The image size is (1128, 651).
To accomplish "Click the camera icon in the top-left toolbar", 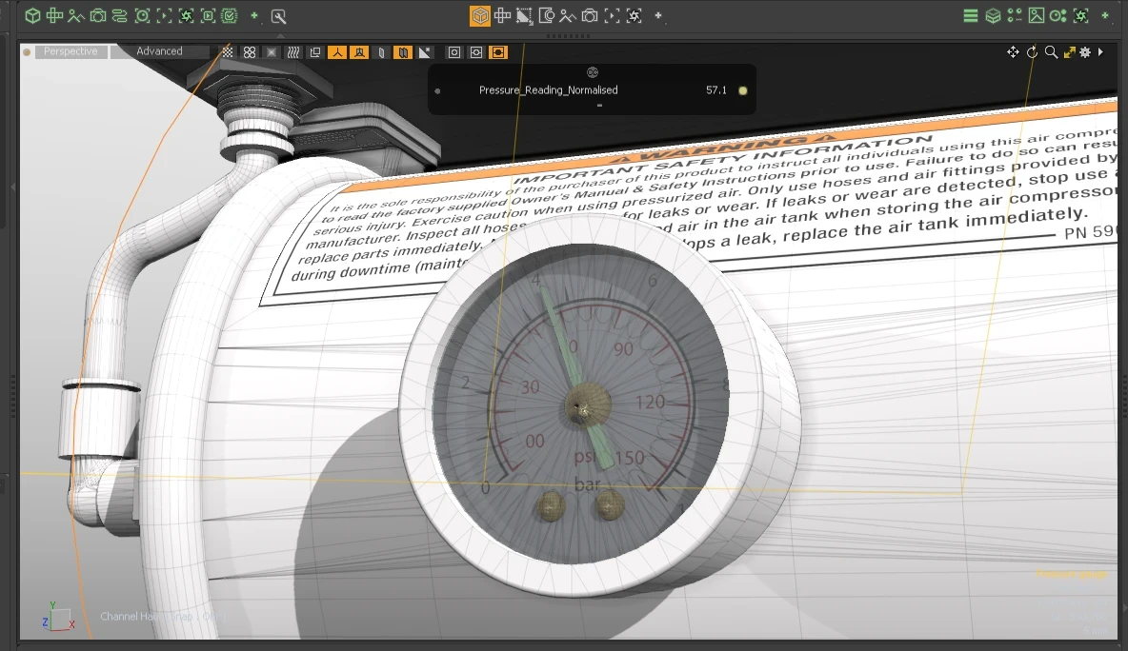I will (x=96, y=15).
